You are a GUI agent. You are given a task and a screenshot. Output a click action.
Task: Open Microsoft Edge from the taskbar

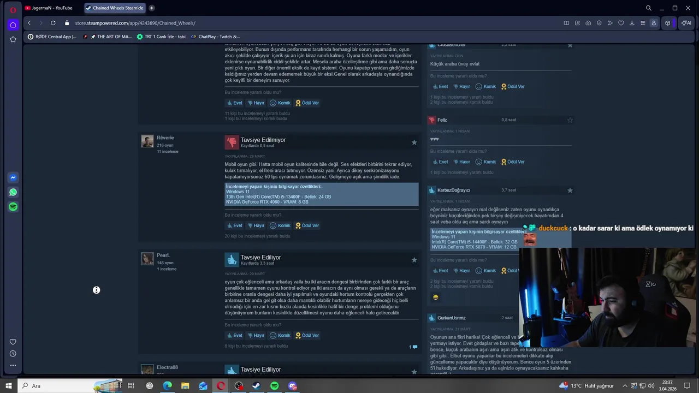click(x=167, y=386)
